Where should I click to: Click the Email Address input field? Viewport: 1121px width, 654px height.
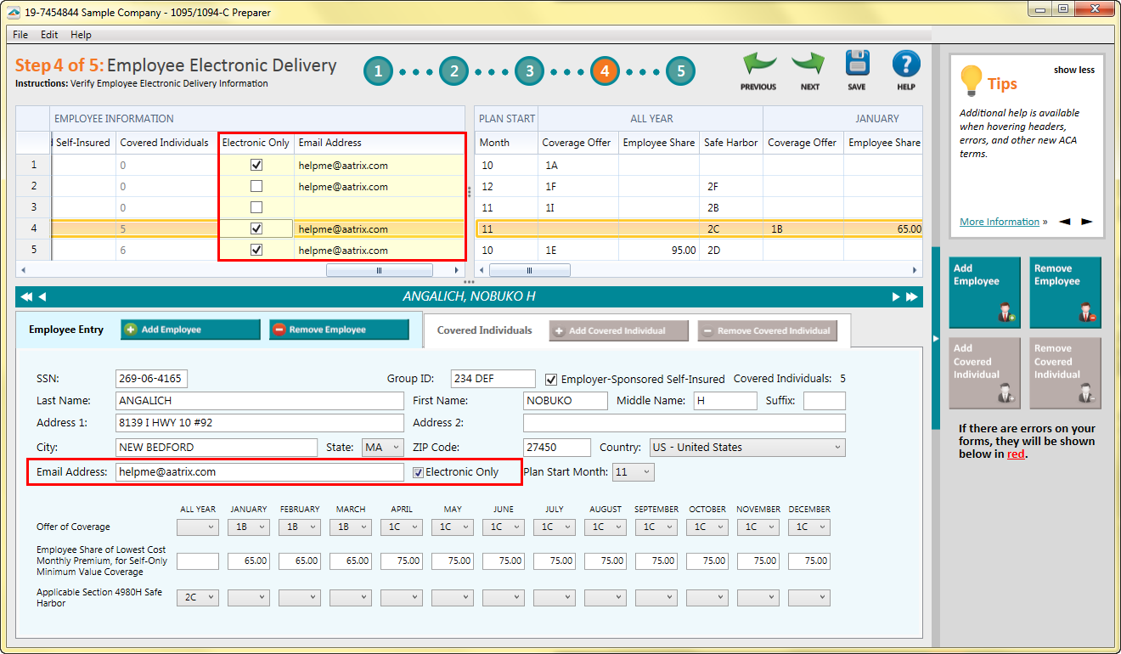click(259, 472)
